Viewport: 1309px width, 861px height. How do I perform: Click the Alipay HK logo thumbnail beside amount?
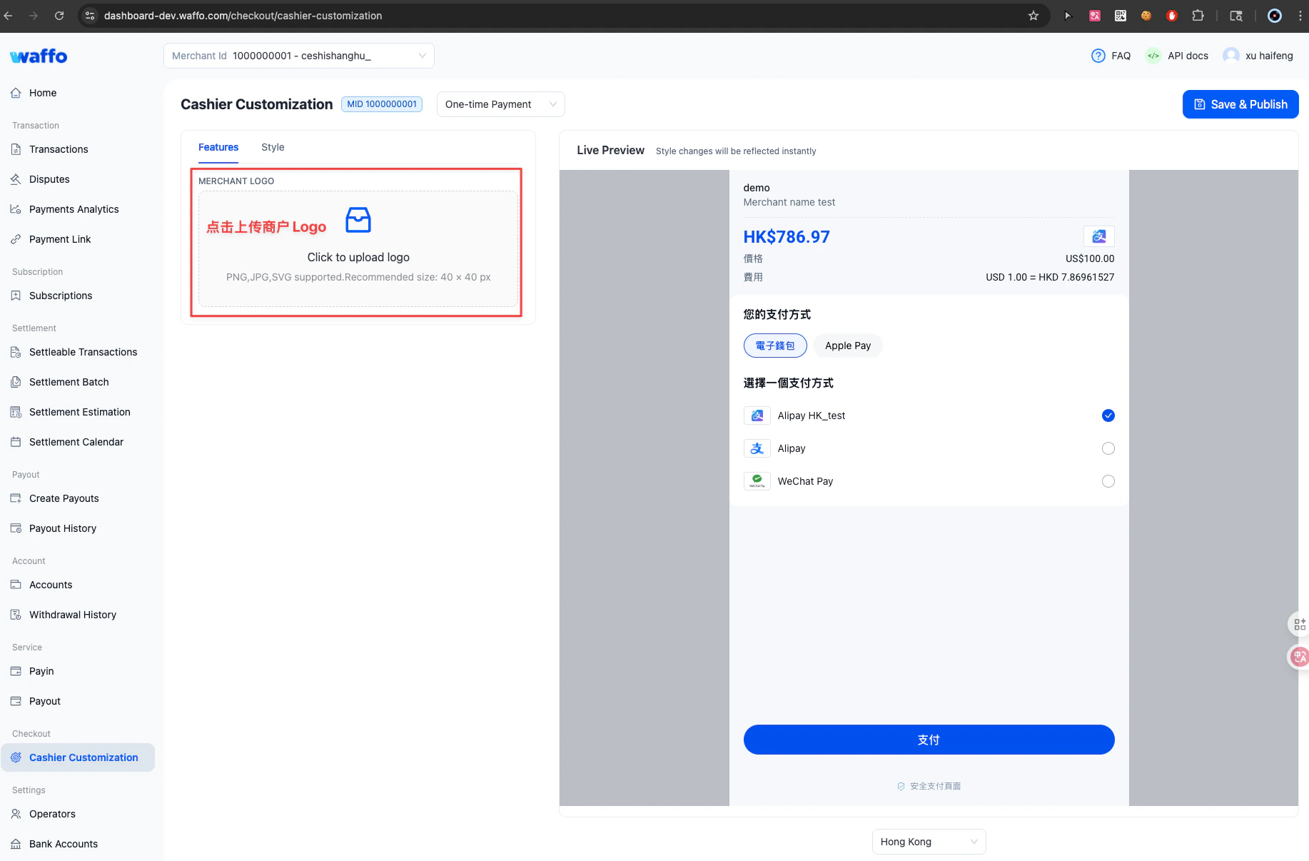coord(1099,236)
